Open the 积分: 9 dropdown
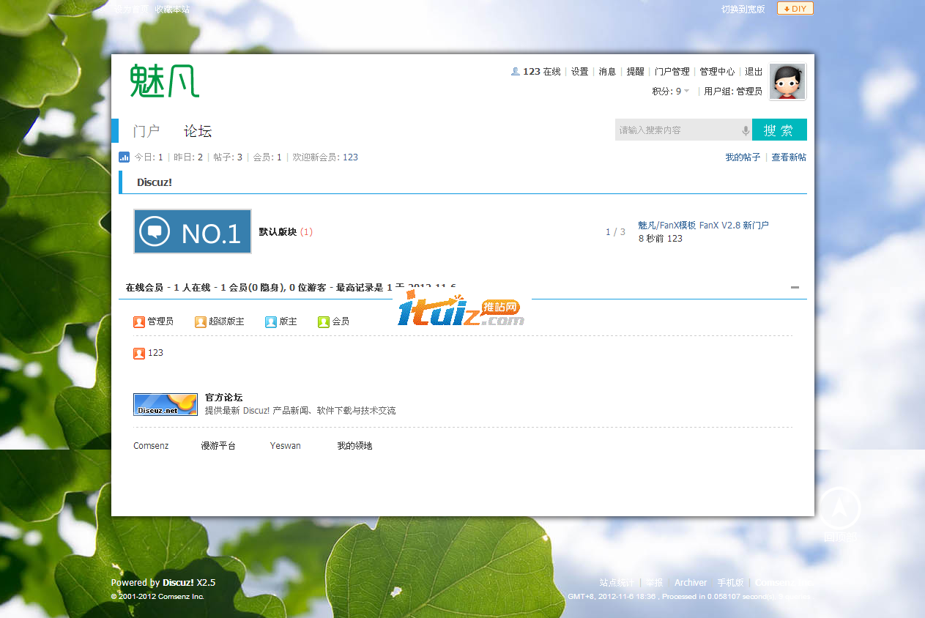 670,91
